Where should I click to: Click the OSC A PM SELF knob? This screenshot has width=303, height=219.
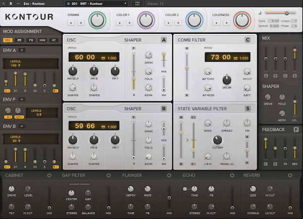click(73, 71)
